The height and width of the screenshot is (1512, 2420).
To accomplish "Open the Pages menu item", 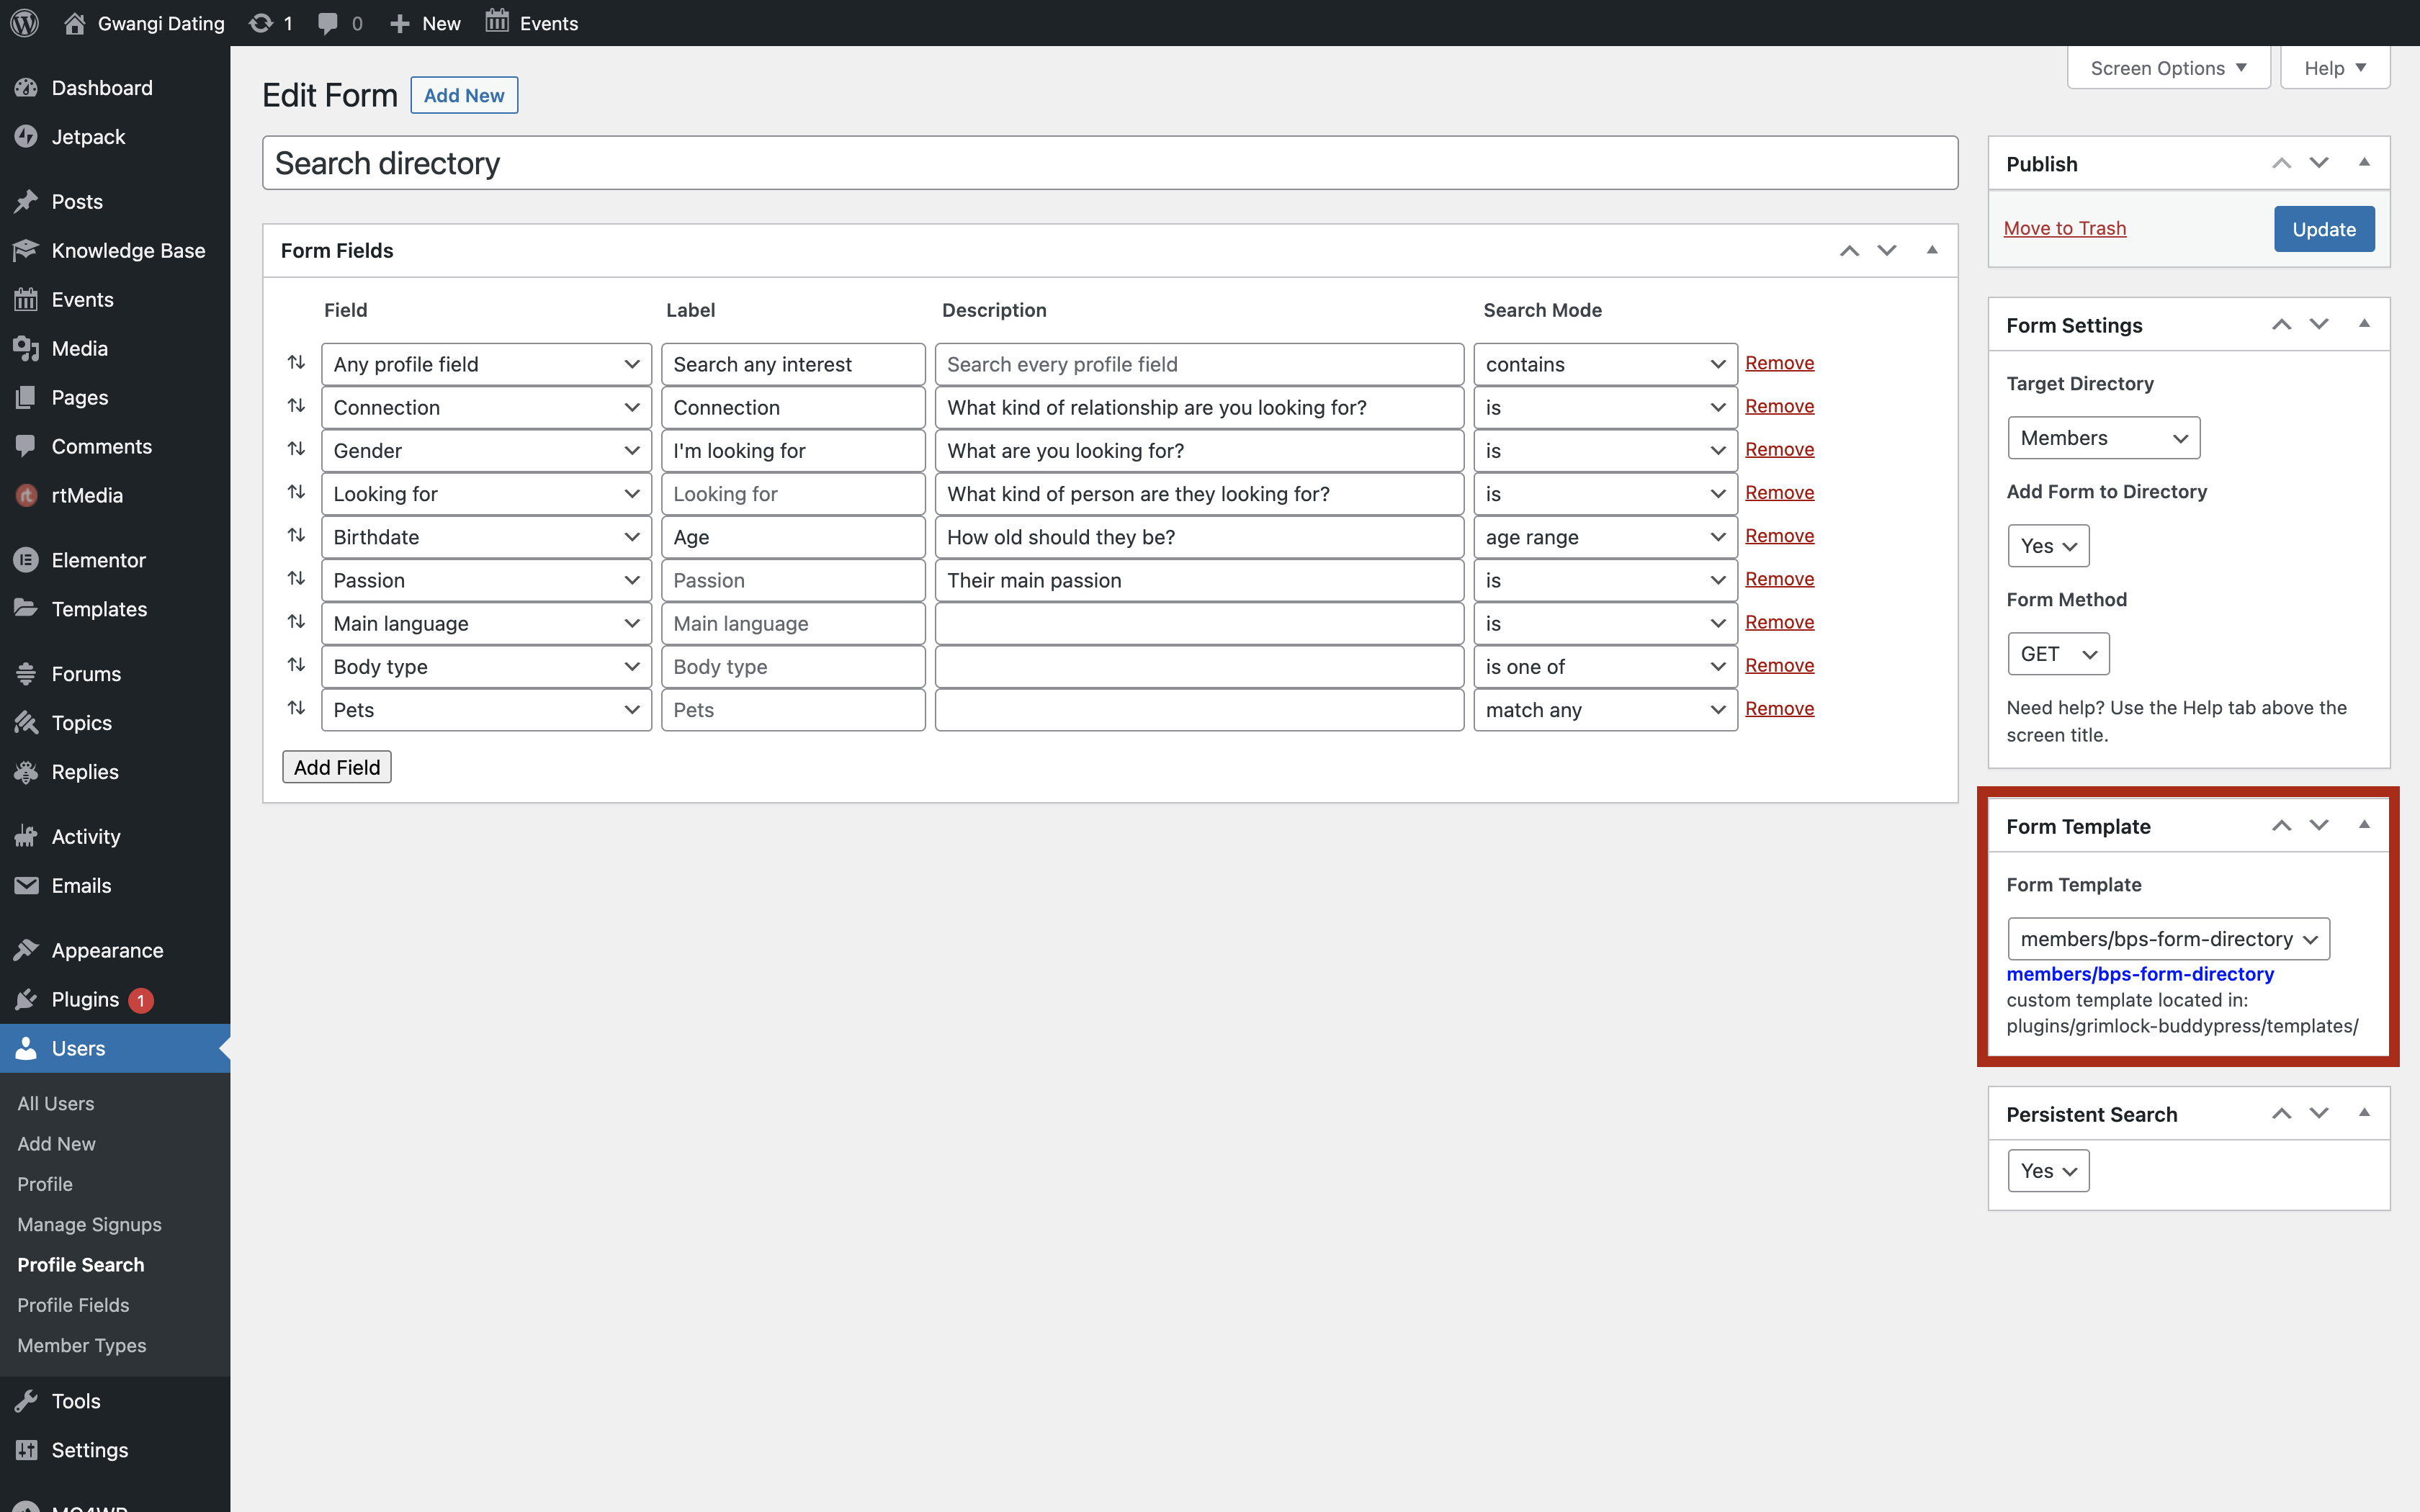I will pos(80,398).
